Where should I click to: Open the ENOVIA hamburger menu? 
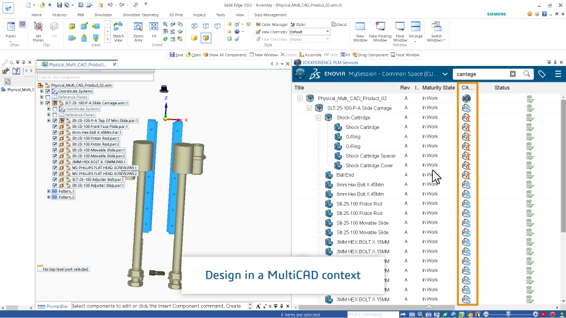(x=558, y=74)
